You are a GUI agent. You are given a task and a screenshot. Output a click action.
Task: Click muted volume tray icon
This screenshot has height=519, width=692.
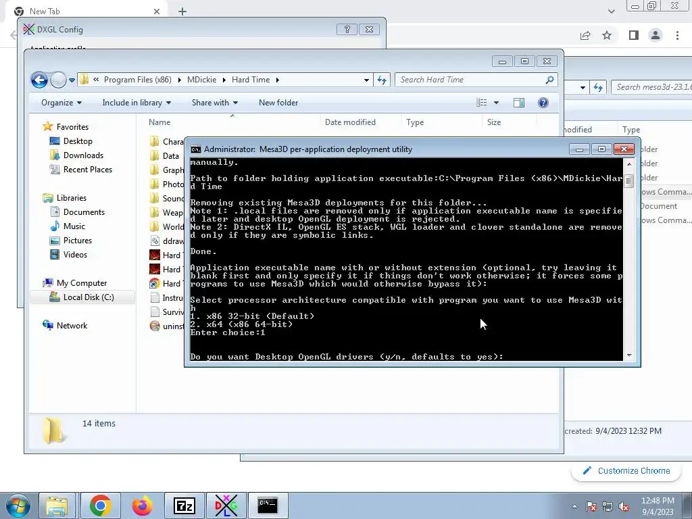624,506
